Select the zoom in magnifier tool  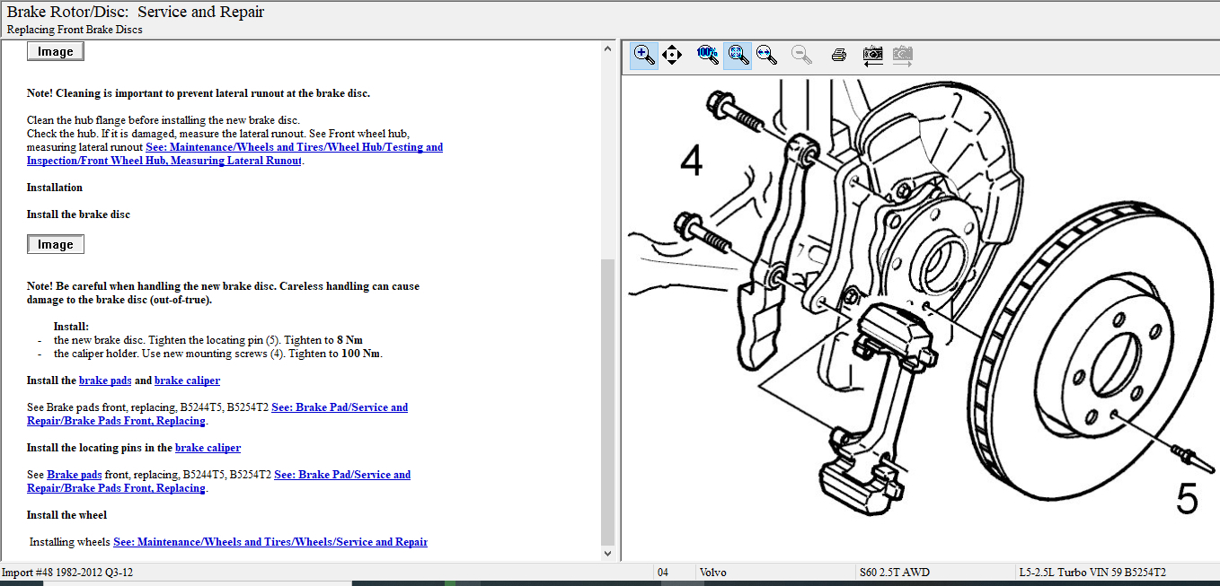[x=644, y=55]
